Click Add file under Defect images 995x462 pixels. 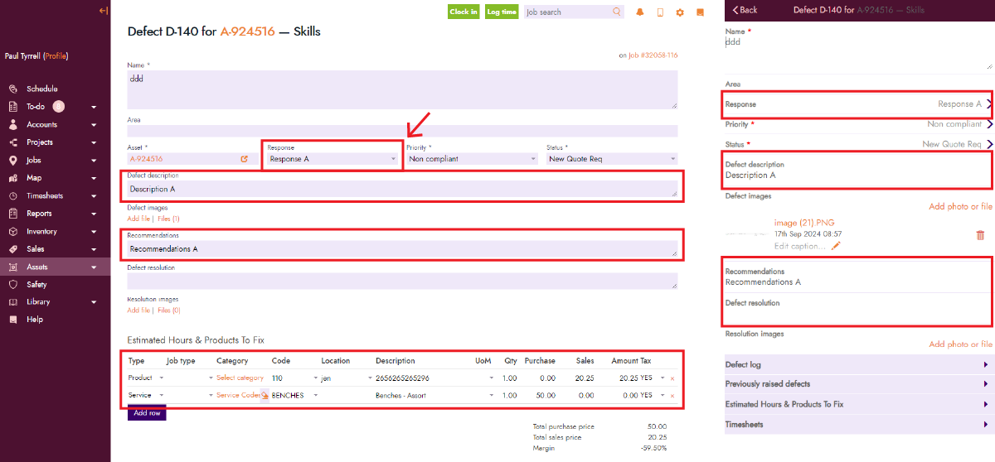pos(138,219)
